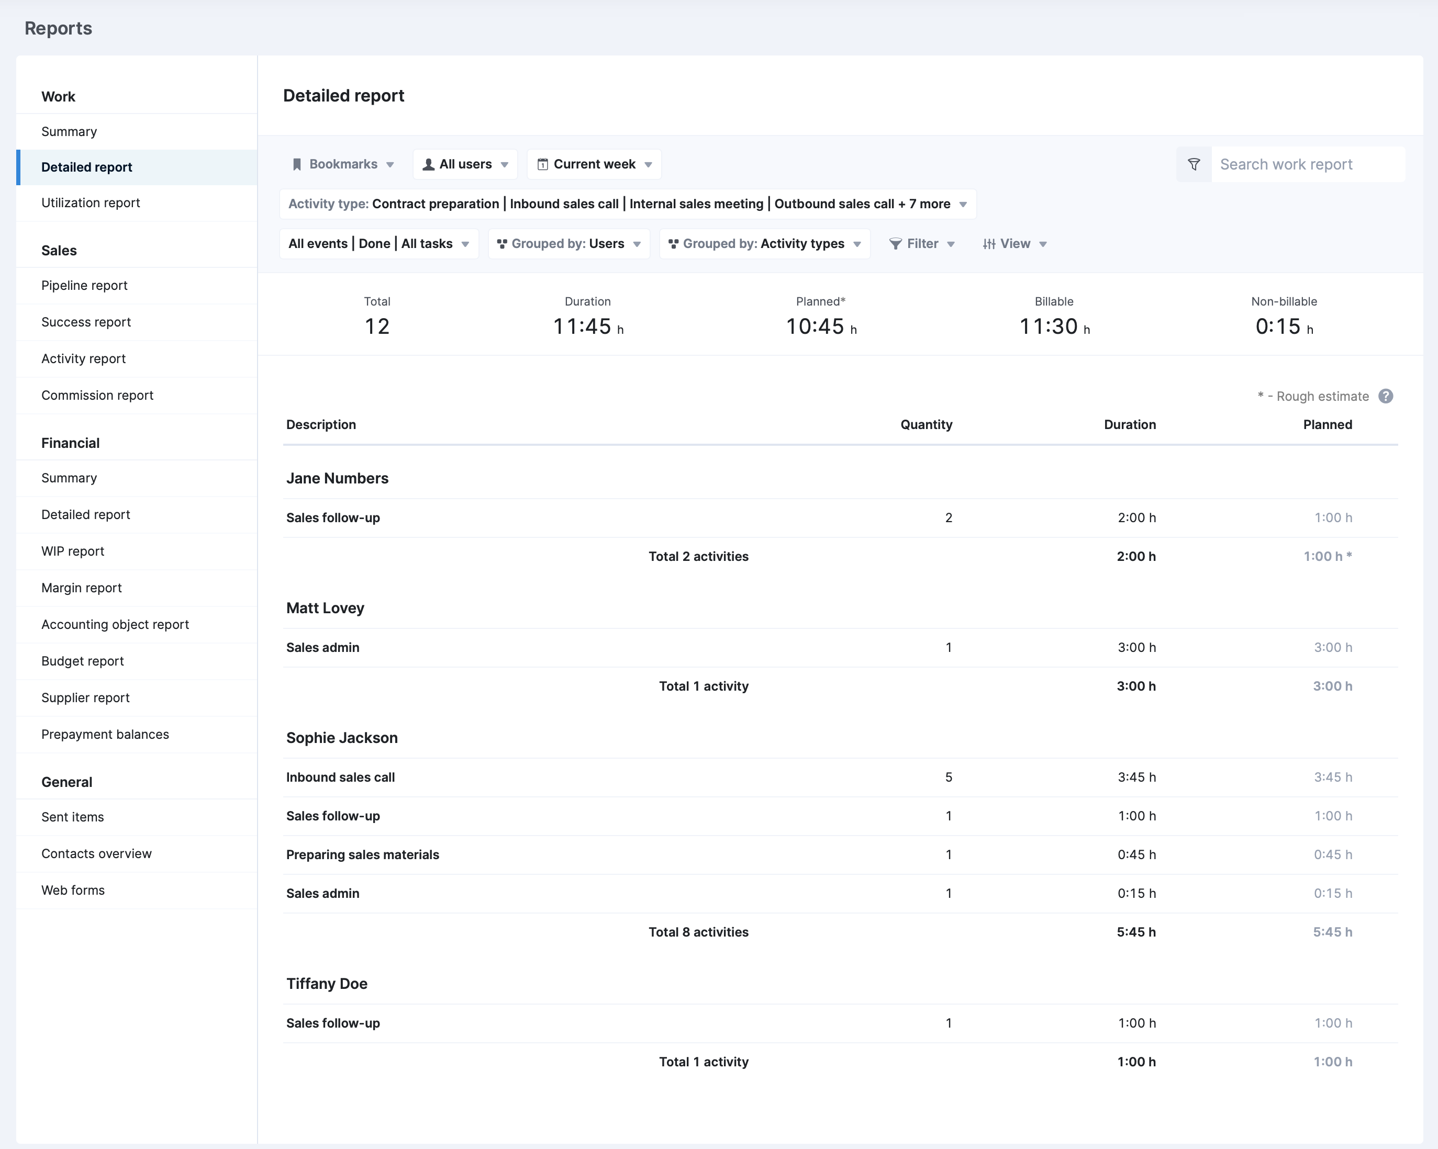The width and height of the screenshot is (1438, 1149).
Task: Click the Quantity column header
Action: (926, 424)
